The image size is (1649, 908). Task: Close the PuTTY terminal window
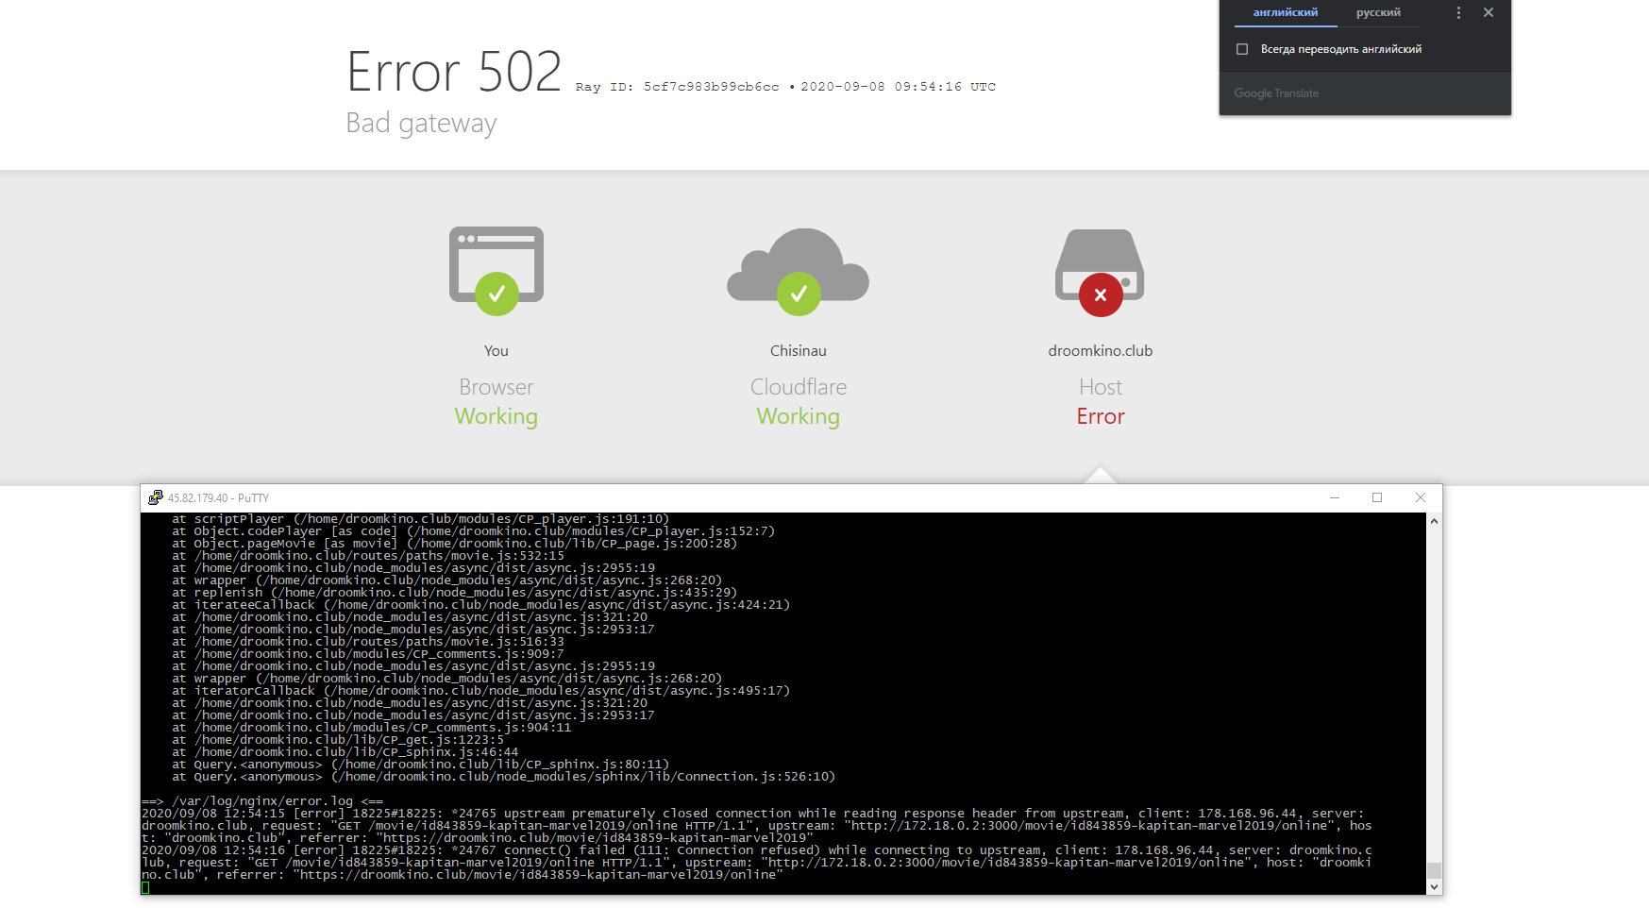tap(1421, 497)
